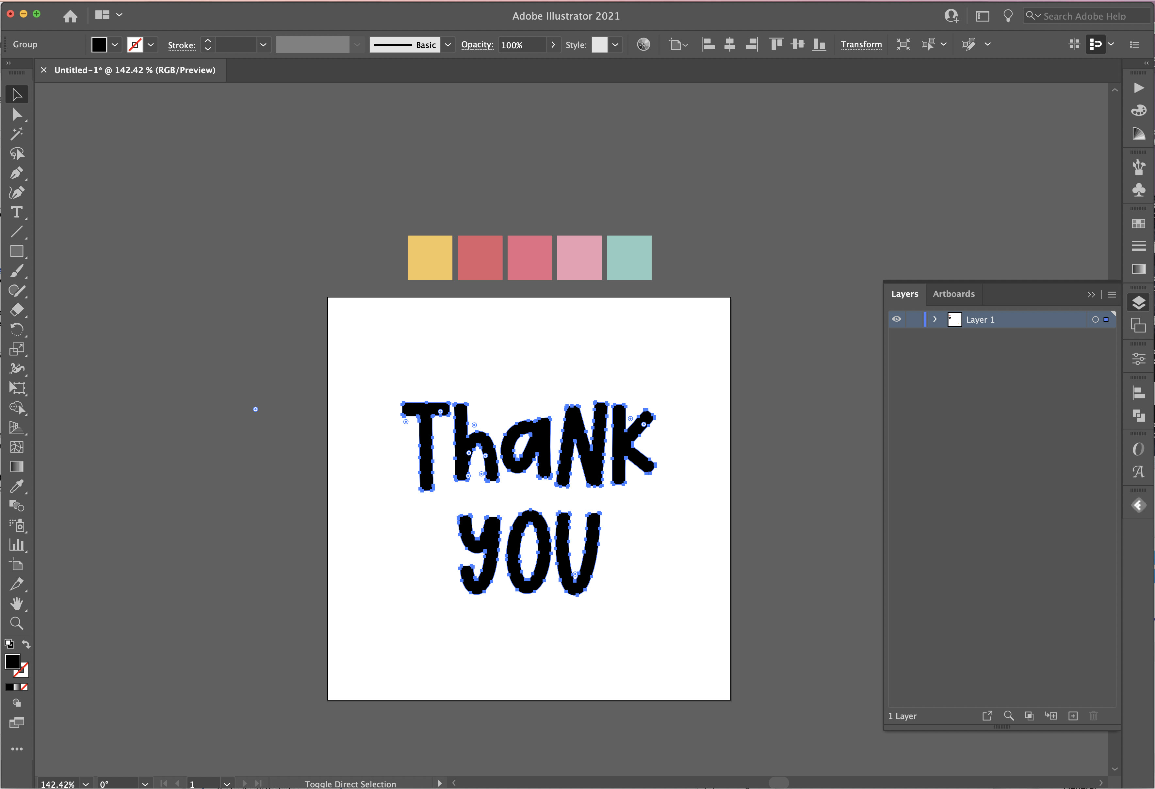Click the Home button
This screenshot has height=789, width=1155.
70,16
